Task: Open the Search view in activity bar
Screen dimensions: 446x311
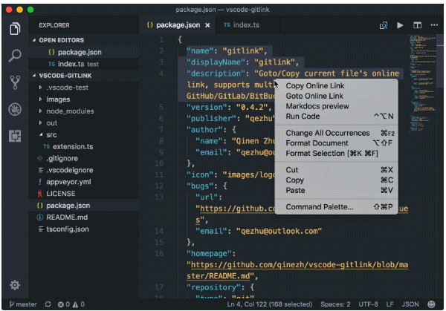Action: pos(14,56)
